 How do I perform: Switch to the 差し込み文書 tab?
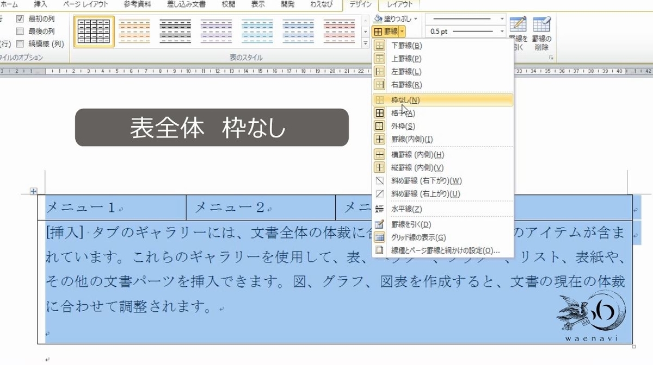click(x=186, y=4)
